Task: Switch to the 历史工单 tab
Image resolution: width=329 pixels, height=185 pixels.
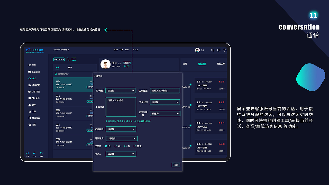Action: pos(221,64)
